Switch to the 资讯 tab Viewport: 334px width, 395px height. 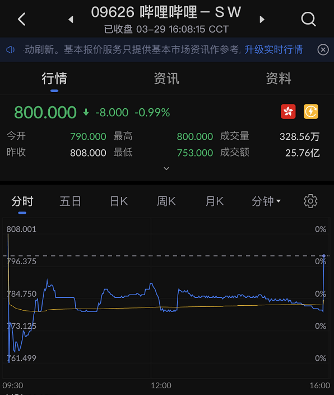point(166,79)
